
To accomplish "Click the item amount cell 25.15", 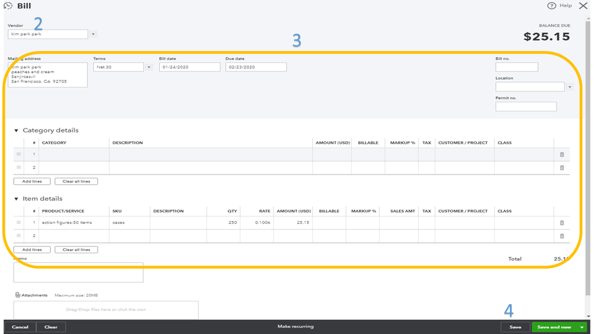I will point(293,223).
